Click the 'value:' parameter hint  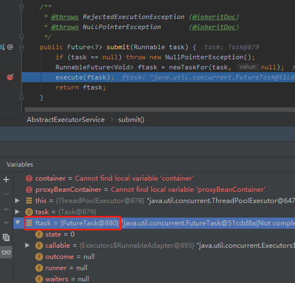[248, 67]
